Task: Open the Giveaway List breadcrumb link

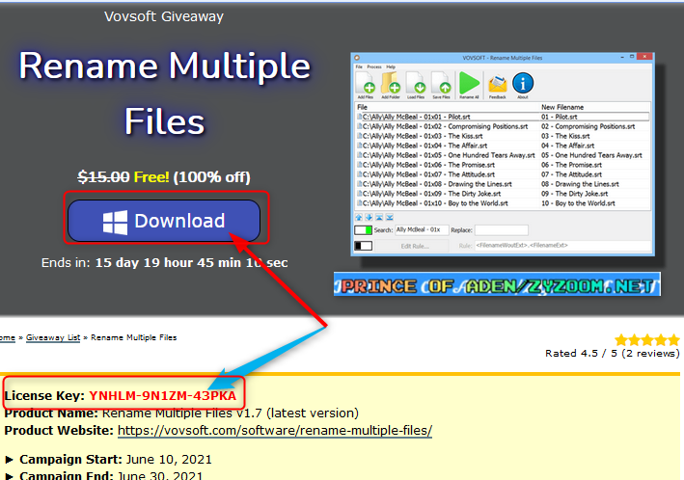Action: 53,337
